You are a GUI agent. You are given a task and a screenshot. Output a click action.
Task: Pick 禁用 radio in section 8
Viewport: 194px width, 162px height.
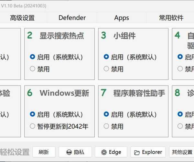pyautogui.click(x=180, y=126)
